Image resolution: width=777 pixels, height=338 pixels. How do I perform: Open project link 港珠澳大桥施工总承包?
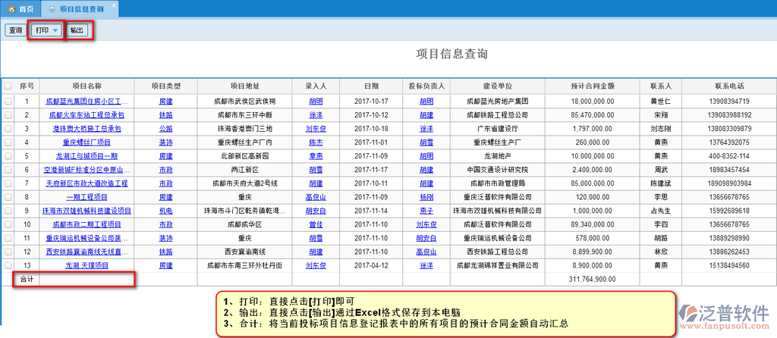[x=87, y=129]
